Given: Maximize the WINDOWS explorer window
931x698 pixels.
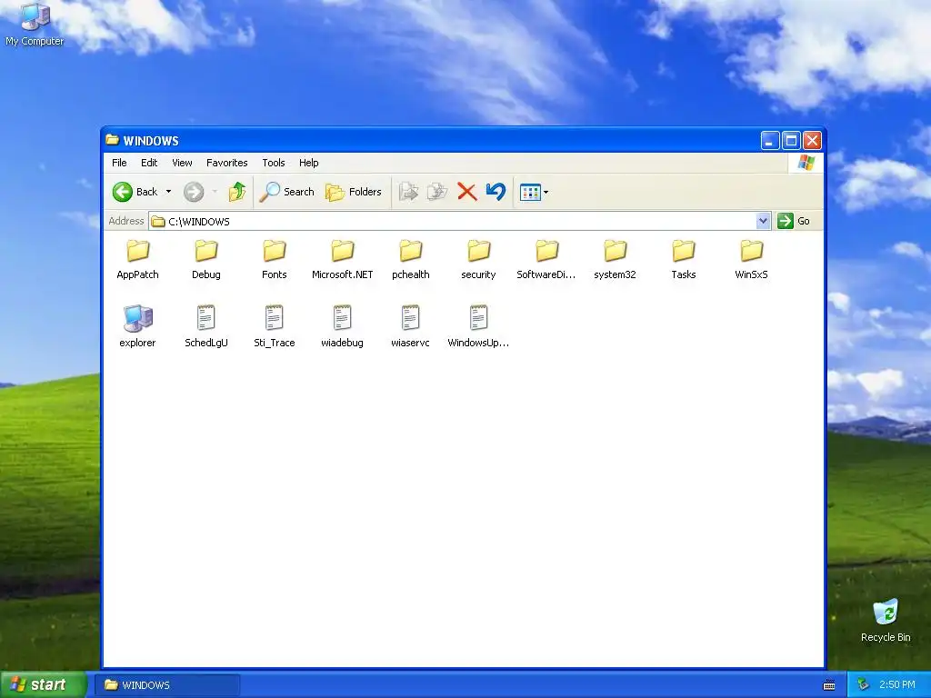Looking at the screenshot, I should click(791, 141).
